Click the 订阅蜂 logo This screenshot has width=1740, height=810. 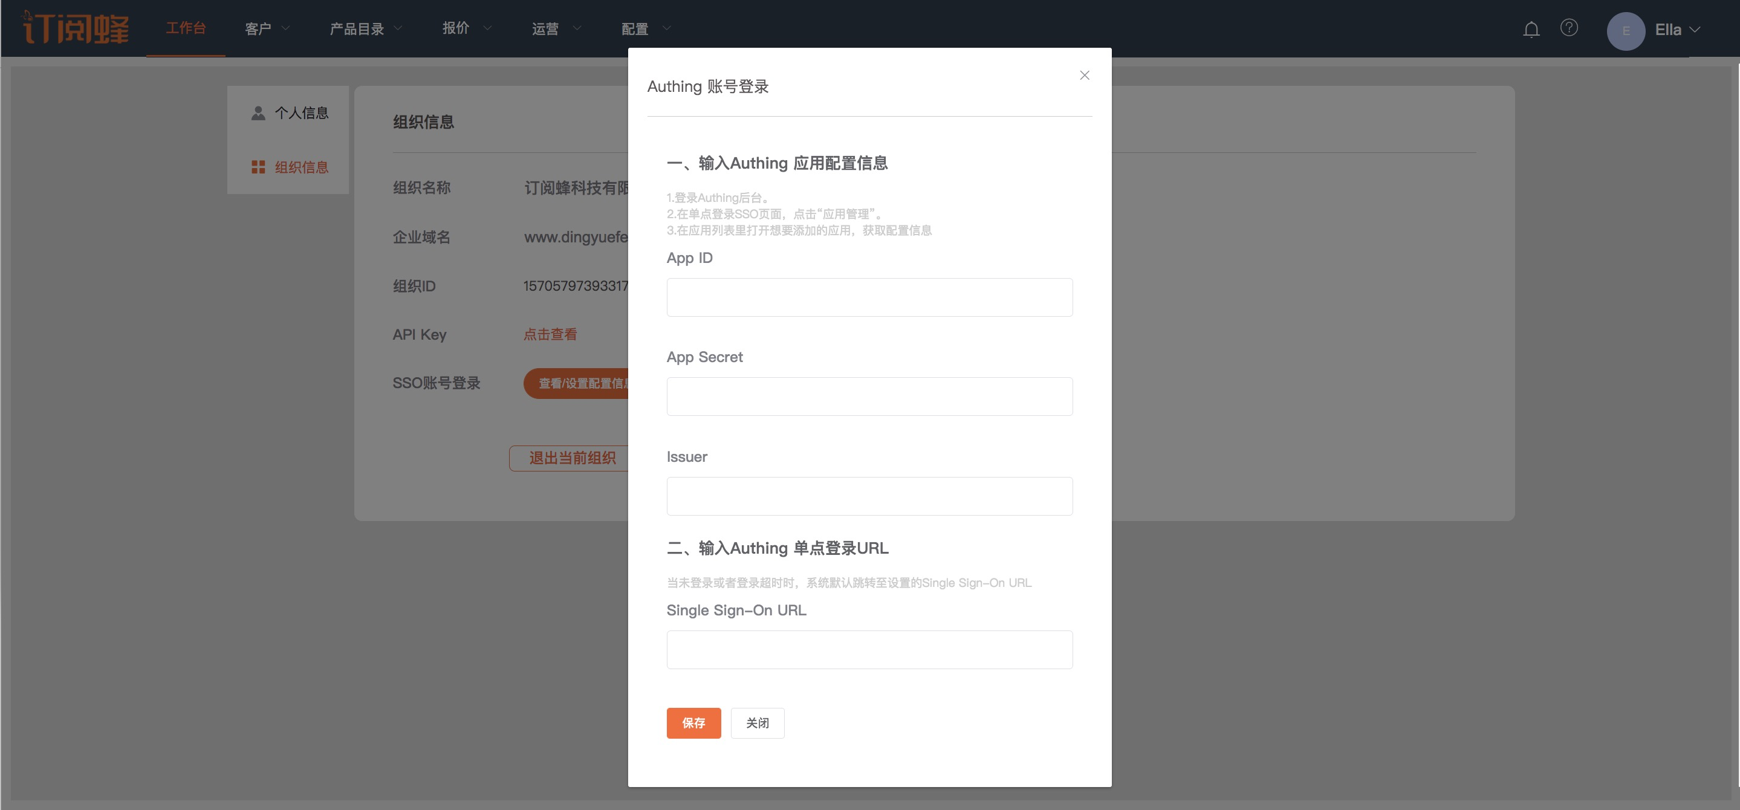pos(76,28)
